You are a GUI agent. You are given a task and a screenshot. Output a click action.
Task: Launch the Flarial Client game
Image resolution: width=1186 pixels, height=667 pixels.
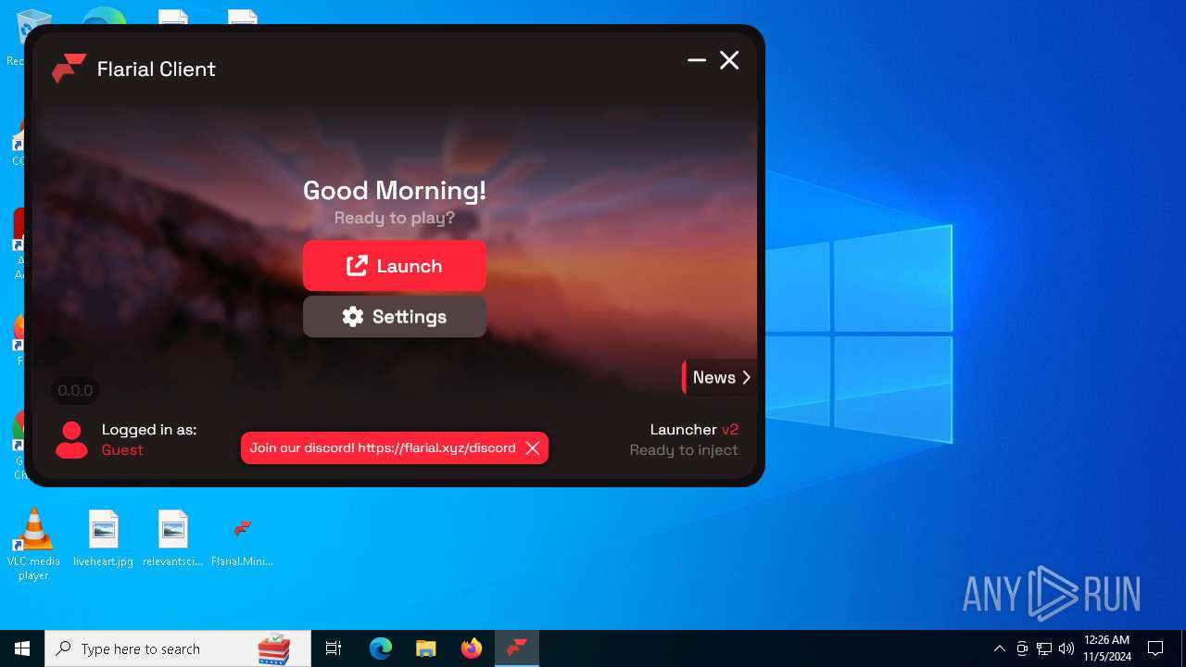[x=394, y=266]
